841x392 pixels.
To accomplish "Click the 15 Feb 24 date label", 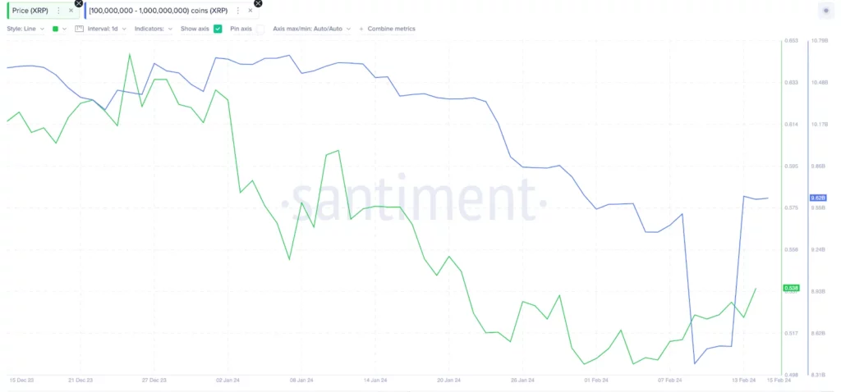I will [x=779, y=381].
